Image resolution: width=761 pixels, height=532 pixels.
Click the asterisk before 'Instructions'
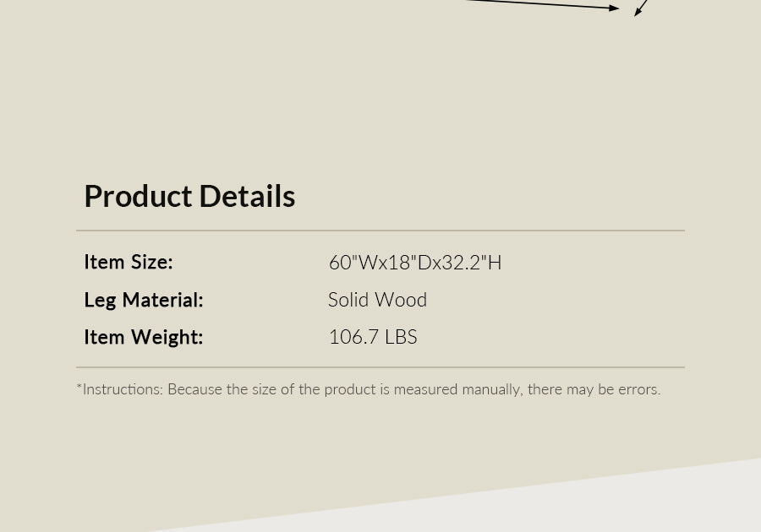click(79, 388)
